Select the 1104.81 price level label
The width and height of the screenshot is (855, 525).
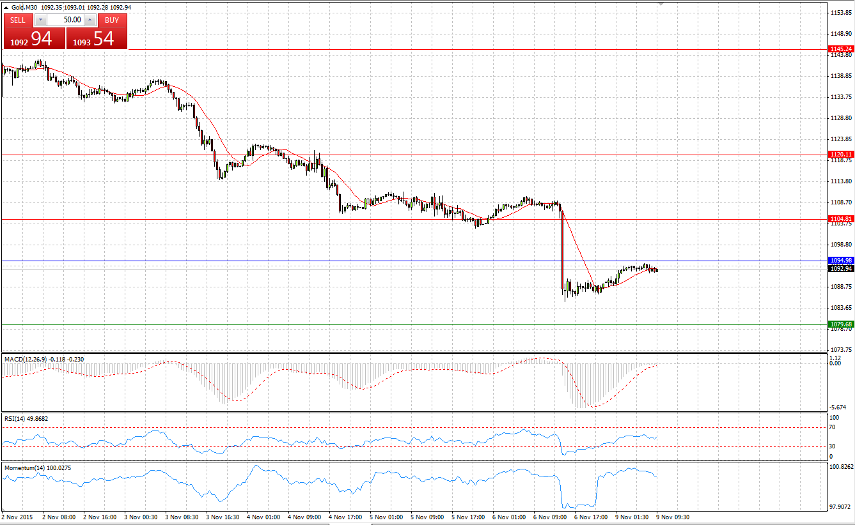(840, 219)
